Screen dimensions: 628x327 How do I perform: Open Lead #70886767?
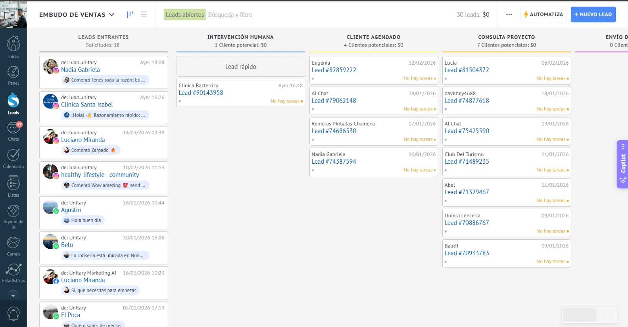click(467, 223)
